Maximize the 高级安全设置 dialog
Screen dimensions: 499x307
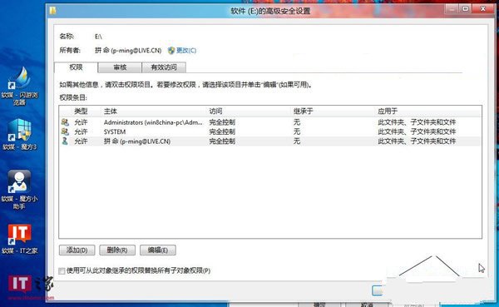click(465, 9)
